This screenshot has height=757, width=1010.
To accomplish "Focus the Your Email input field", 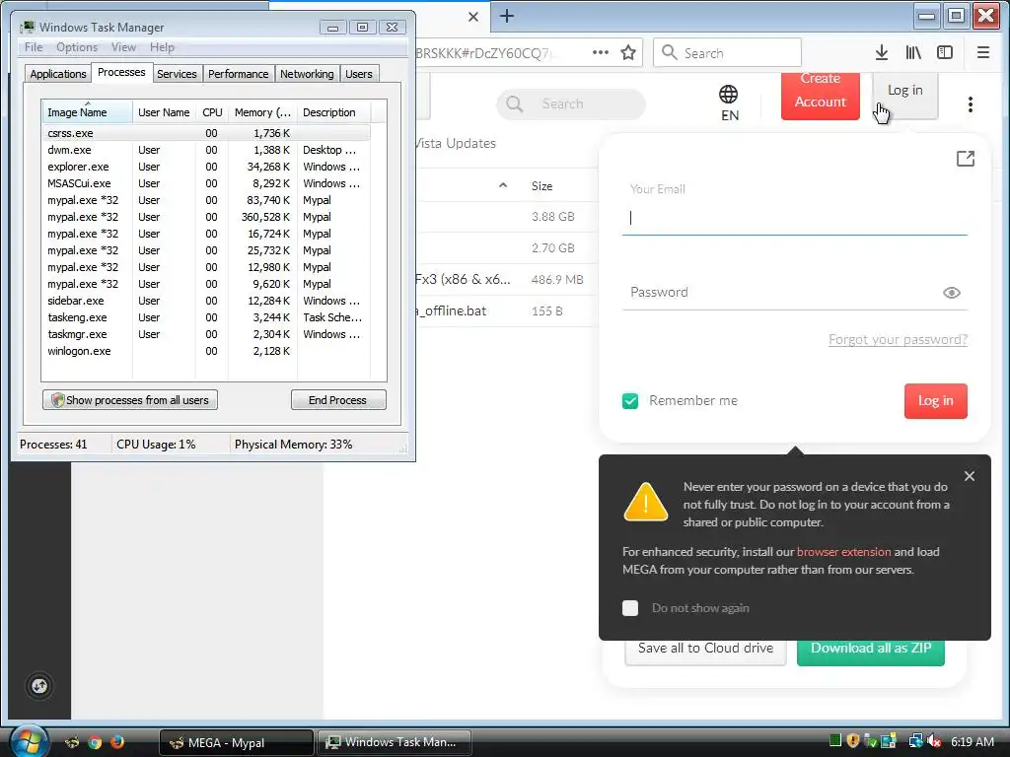I will [795, 218].
